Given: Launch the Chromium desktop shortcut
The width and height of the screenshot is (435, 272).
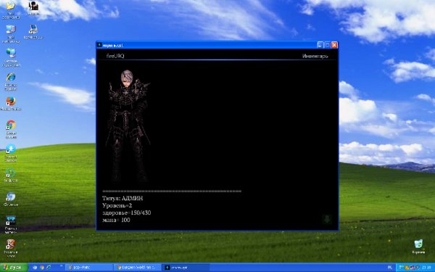Looking at the screenshot, I should point(11,199).
